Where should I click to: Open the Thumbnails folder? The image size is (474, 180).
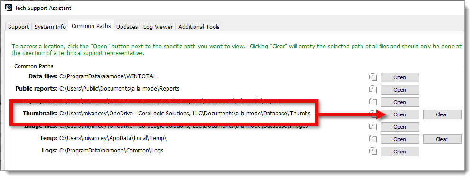click(400, 114)
